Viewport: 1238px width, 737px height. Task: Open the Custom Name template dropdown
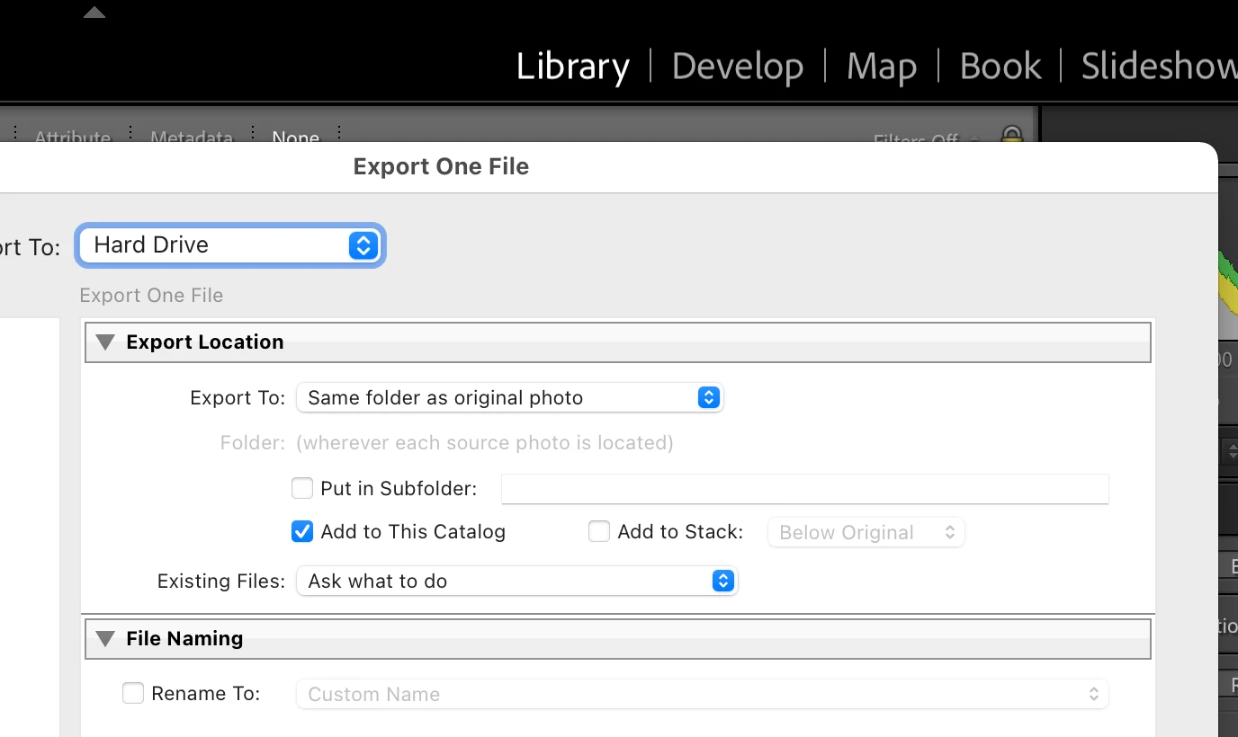point(703,694)
